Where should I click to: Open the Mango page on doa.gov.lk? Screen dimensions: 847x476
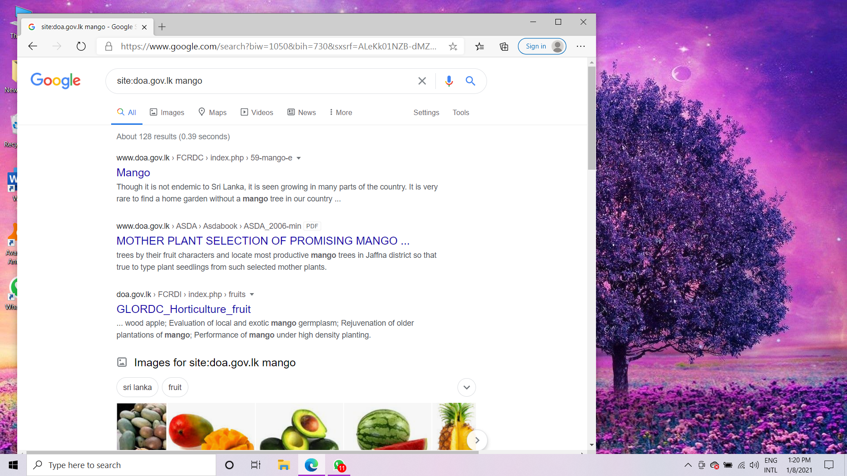point(133,173)
